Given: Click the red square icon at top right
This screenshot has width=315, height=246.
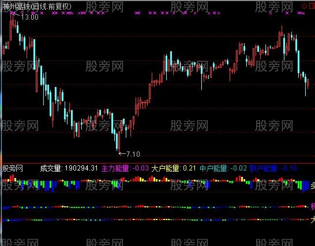Looking at the screenshot, I should 312,6.
